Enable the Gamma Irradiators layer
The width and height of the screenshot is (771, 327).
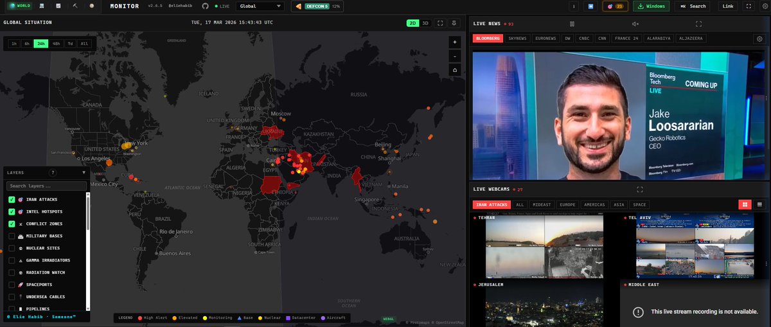(x=12, y=260)
